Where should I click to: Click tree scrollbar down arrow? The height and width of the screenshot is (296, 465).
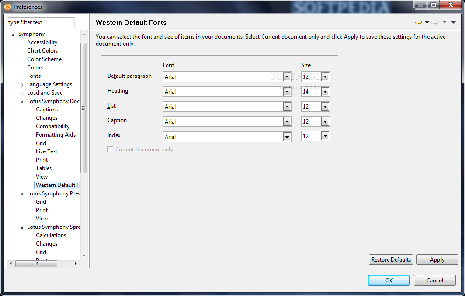click(x=84, y=256)
